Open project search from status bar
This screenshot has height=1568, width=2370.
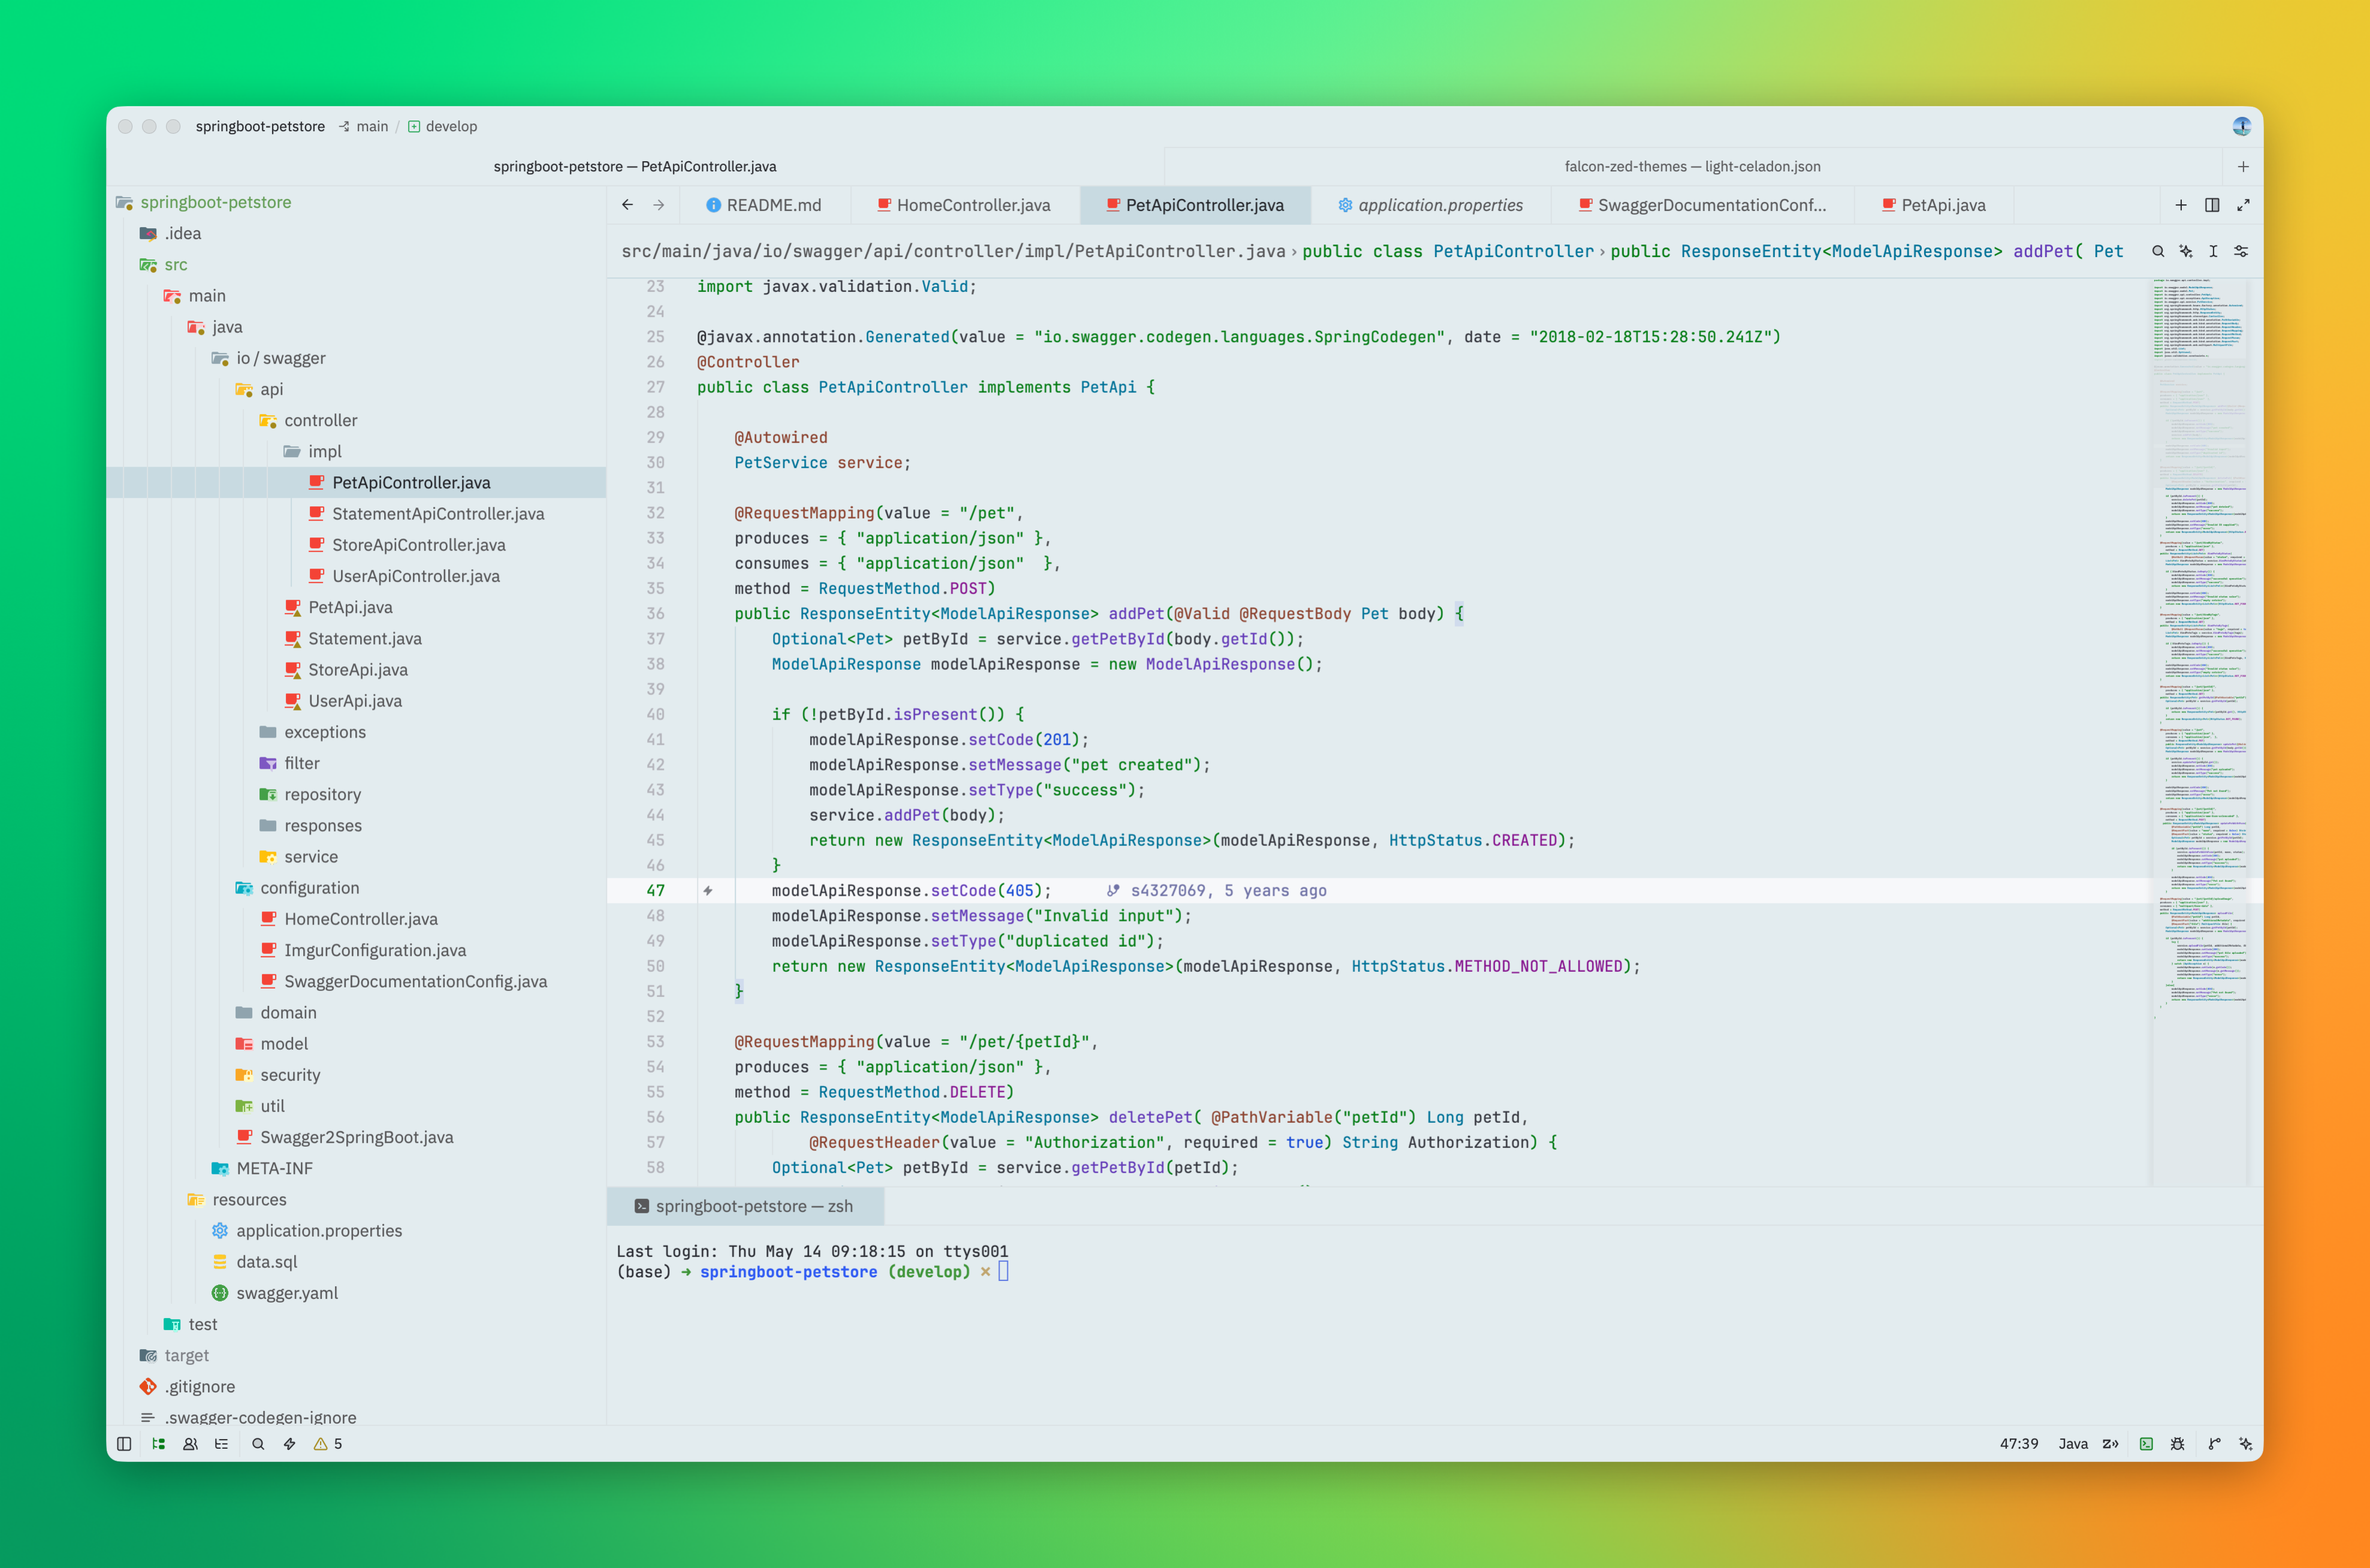258,1443
